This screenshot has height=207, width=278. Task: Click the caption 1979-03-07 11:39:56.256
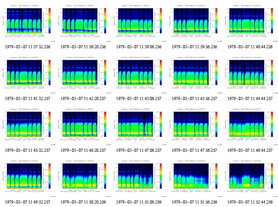click(195, 47)
